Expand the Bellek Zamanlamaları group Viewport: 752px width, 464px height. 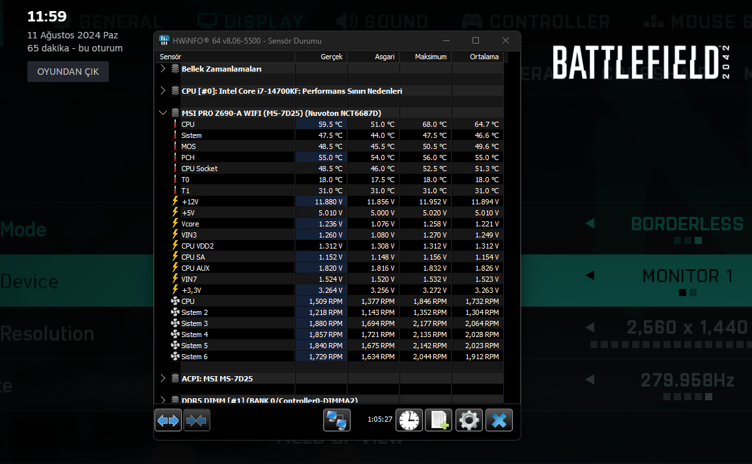tap(162, 68)
